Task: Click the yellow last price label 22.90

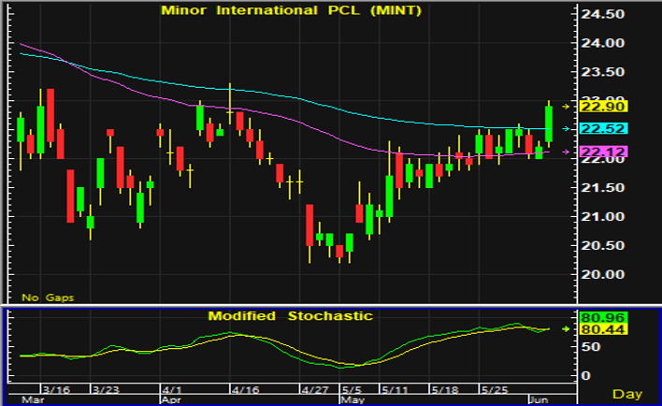Action: (603, 107)
